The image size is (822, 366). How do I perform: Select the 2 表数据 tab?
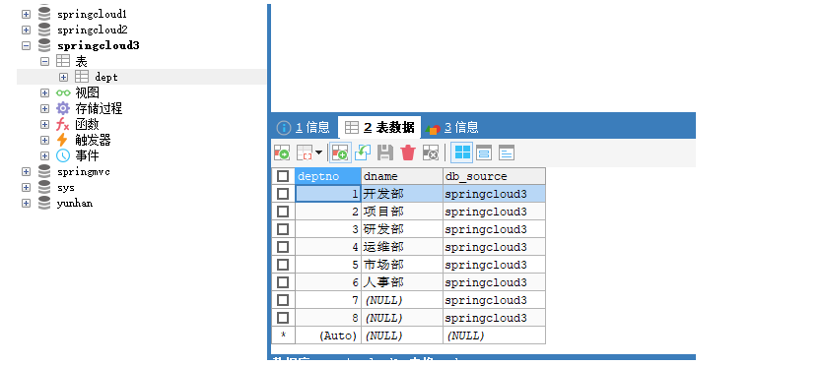pos(380,127)
